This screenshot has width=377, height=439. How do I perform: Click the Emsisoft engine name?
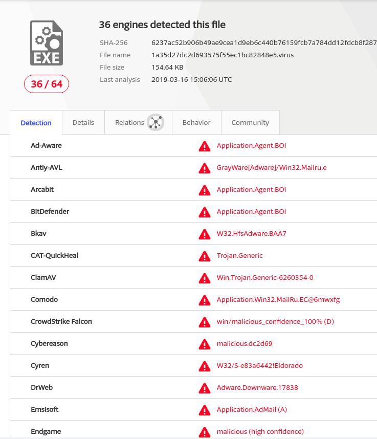pos(45,409)
